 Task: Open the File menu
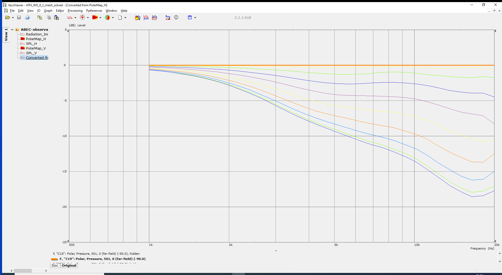click(x=12, y=11)
